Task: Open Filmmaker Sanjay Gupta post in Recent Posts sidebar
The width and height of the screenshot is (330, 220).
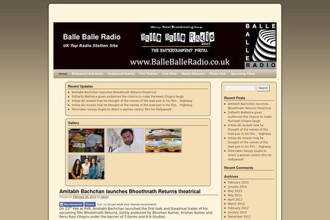Action: 250,155
